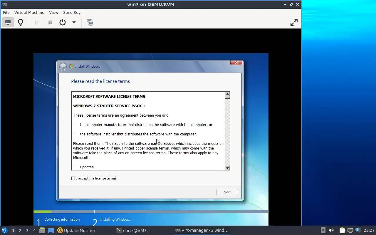
Task: Close the Install Windows dialog
Action: click(236, 63)
